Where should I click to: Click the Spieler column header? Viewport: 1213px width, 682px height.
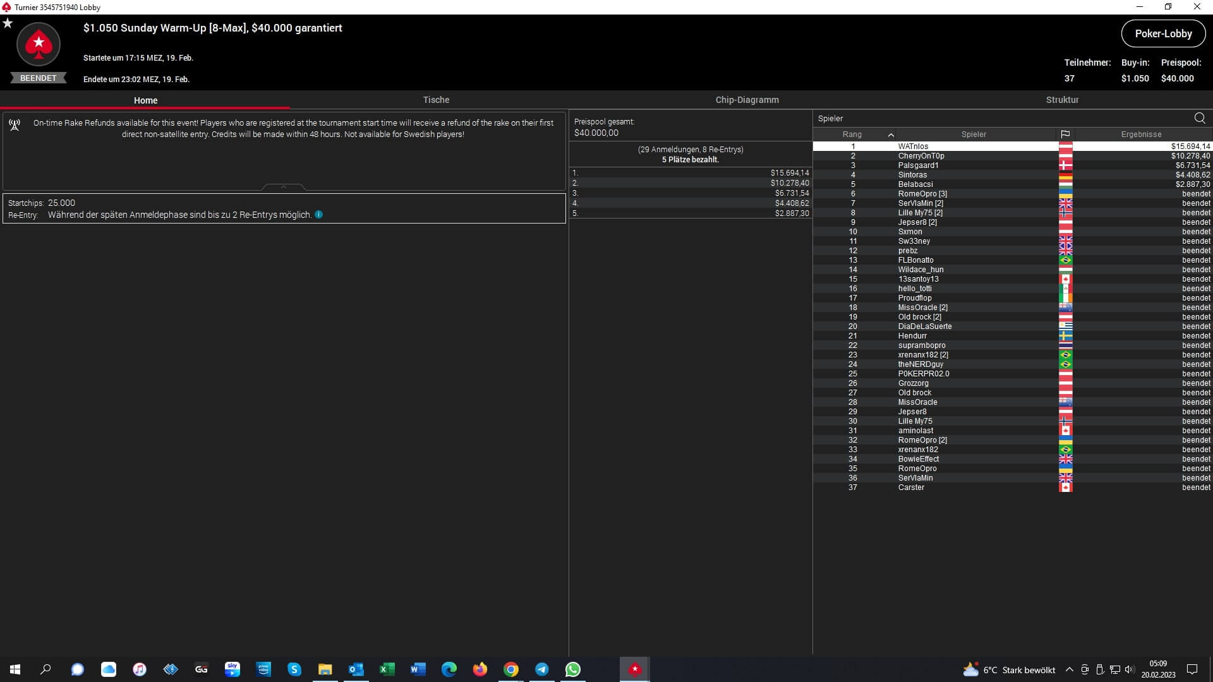(x=974, y=135)
